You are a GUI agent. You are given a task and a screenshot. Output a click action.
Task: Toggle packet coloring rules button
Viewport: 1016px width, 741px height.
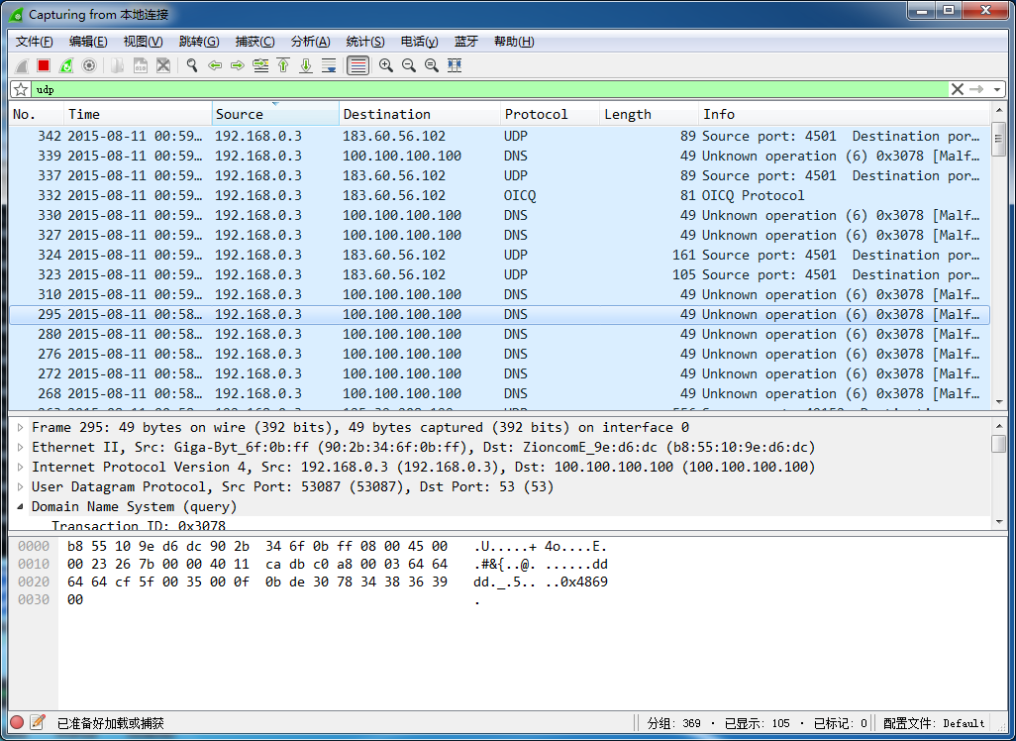coord(358,65)
